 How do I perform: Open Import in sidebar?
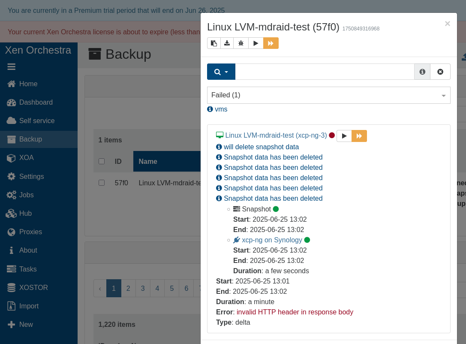click(x=39, y=306)
